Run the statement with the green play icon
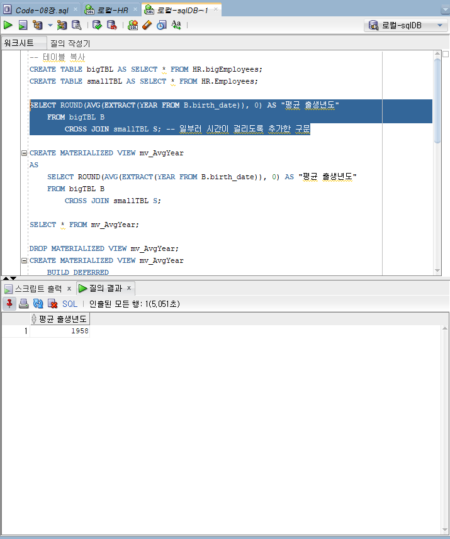 pyautogui.click(x=8, y=25)
